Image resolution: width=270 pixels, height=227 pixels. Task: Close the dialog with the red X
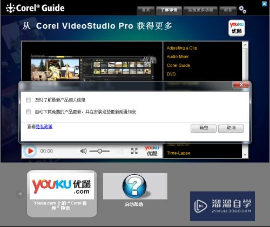[x=241, y=85]
